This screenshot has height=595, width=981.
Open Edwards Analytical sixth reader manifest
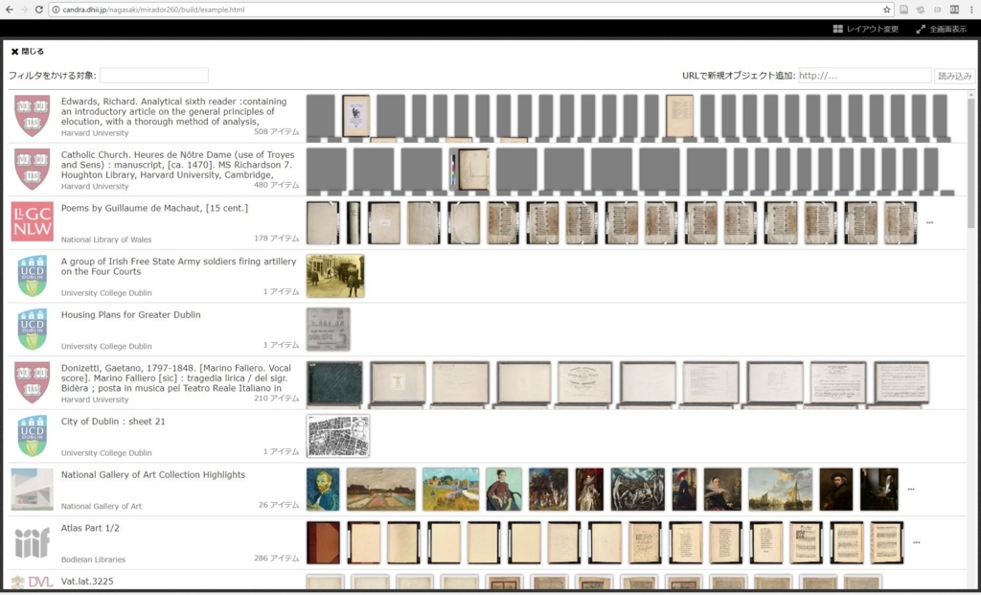click(x=174, y=111)
